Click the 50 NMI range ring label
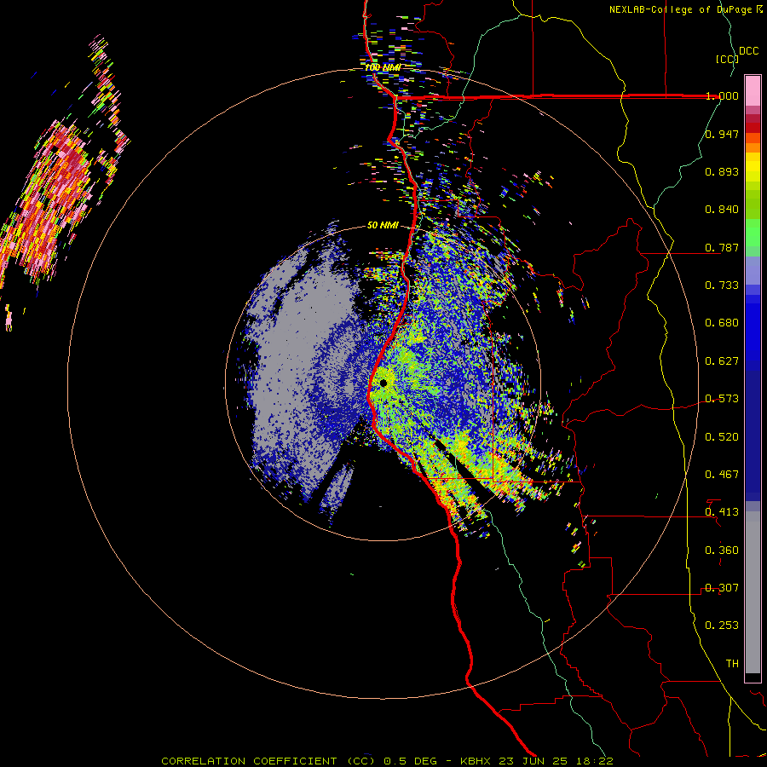Image resolution: width=767 pixels, height=767 pixels. coord(383,226)
